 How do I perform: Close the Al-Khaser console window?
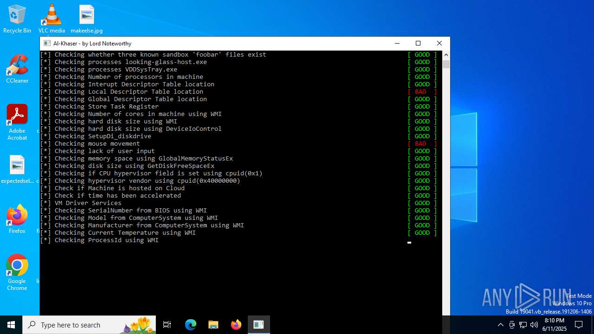coord(439,43)
